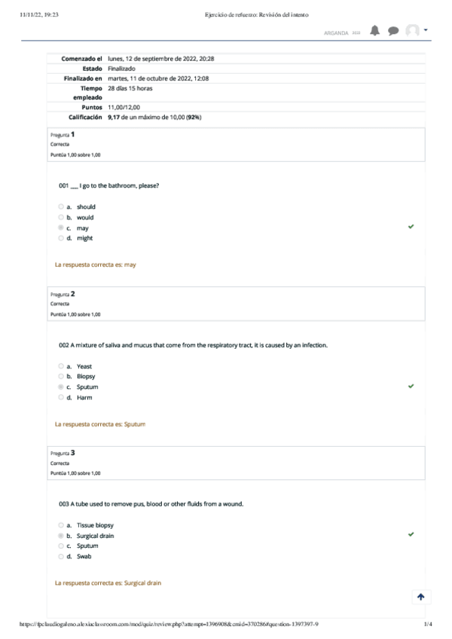Select the 'Swab' radio option

pos(61,556)
